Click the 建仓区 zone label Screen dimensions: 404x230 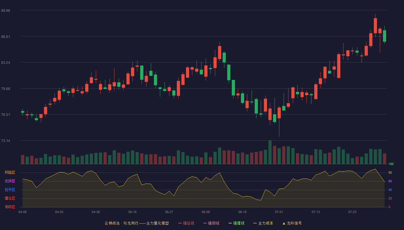click(x=10, y=198)
